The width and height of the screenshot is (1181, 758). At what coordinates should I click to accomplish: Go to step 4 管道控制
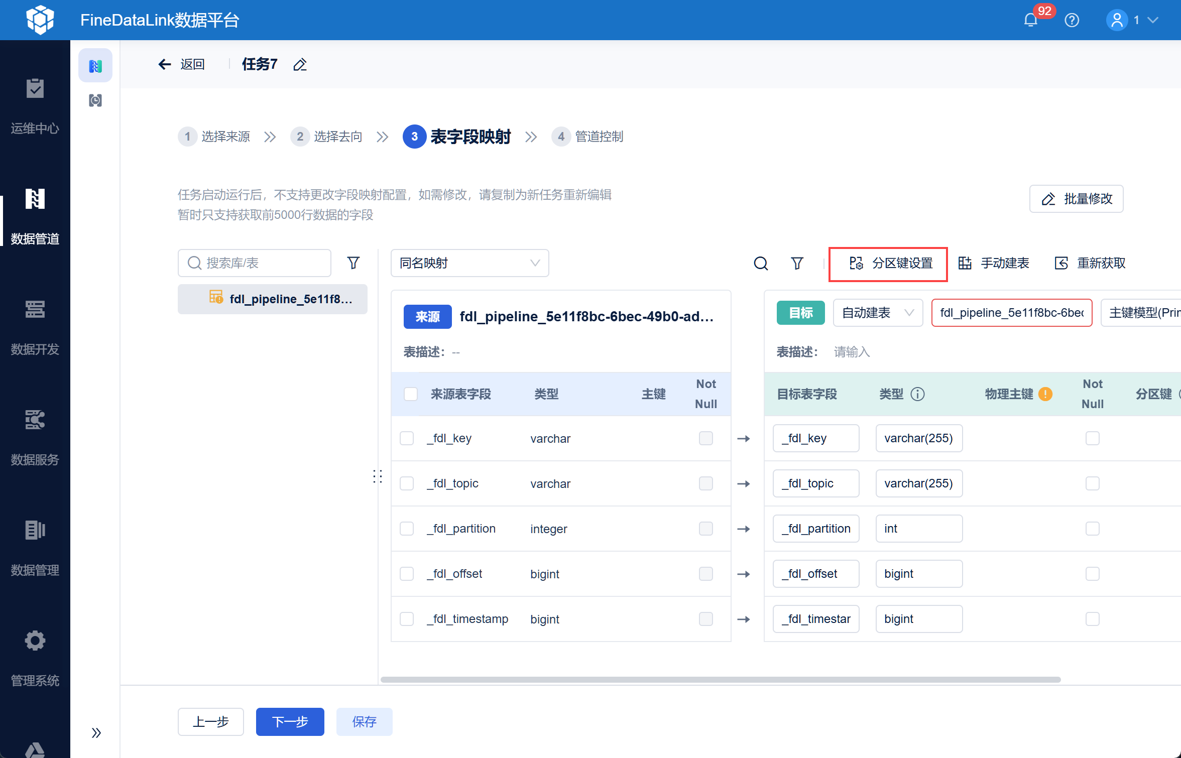point(588,137)
